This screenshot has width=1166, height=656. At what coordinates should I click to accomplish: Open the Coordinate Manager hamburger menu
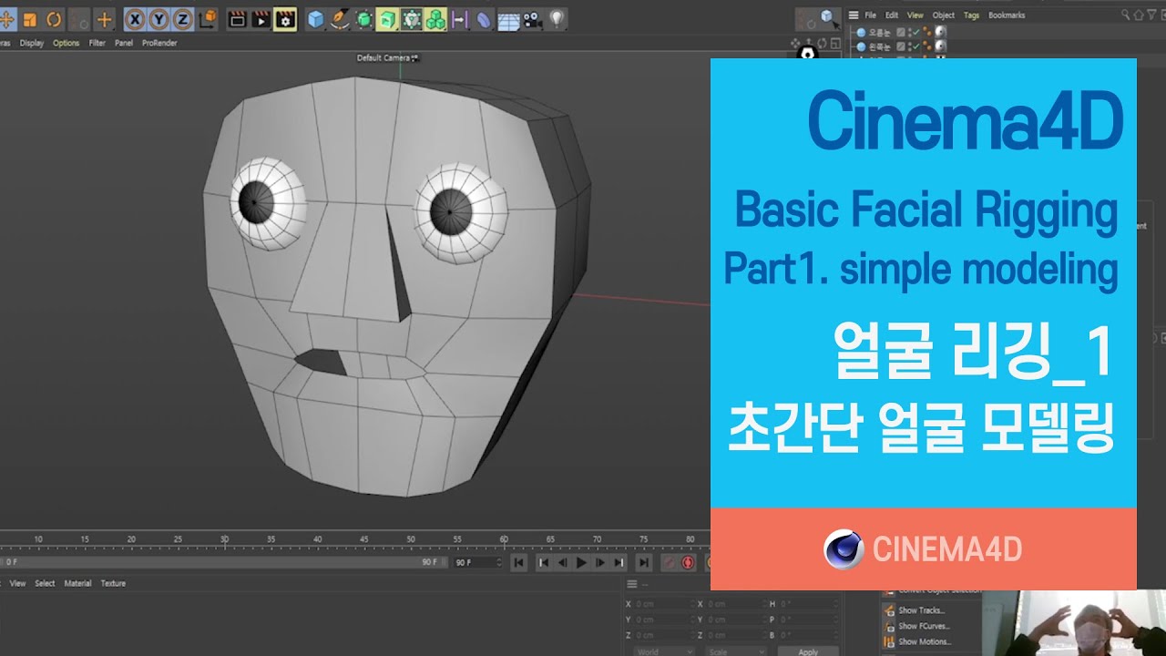coord(632,584)
